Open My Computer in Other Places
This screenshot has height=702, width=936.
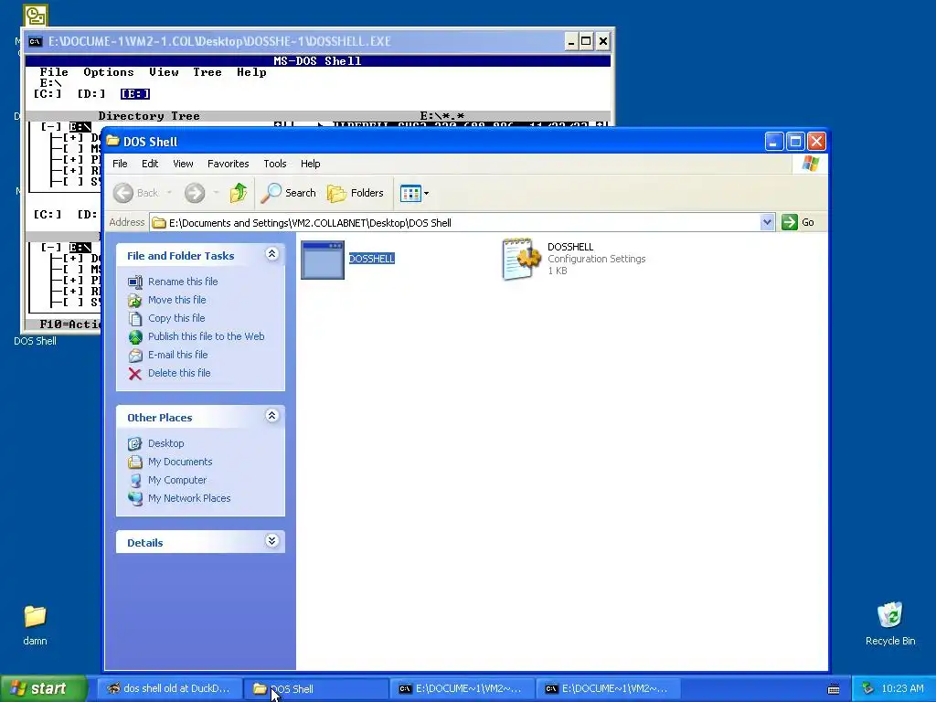[177, 480]
